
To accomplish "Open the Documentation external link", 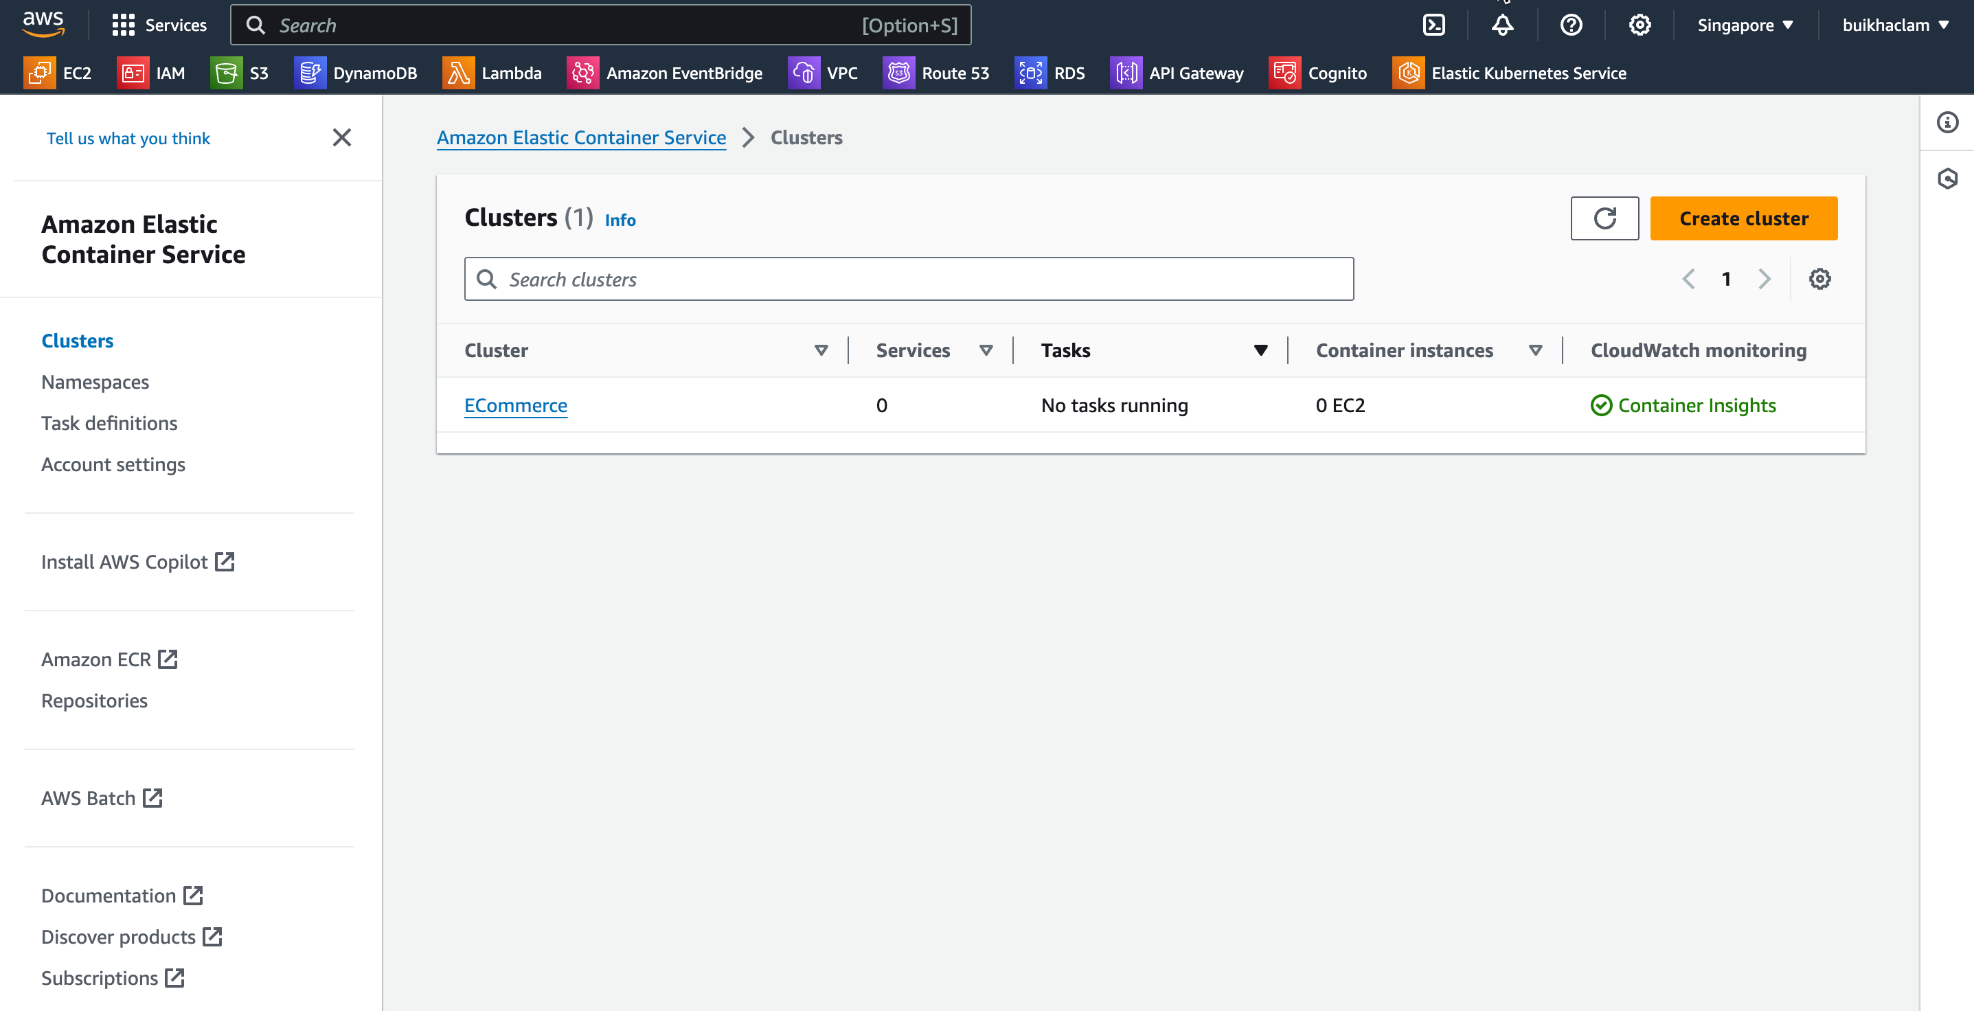I will (123, 896).
